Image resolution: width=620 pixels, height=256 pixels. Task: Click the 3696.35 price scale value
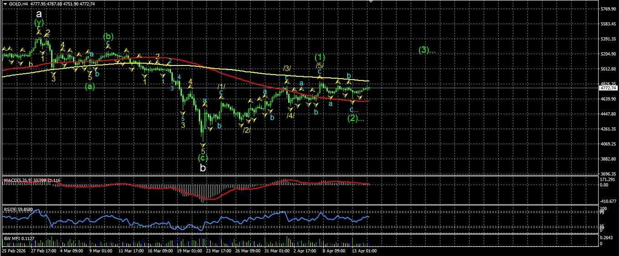tap(609, 174)
